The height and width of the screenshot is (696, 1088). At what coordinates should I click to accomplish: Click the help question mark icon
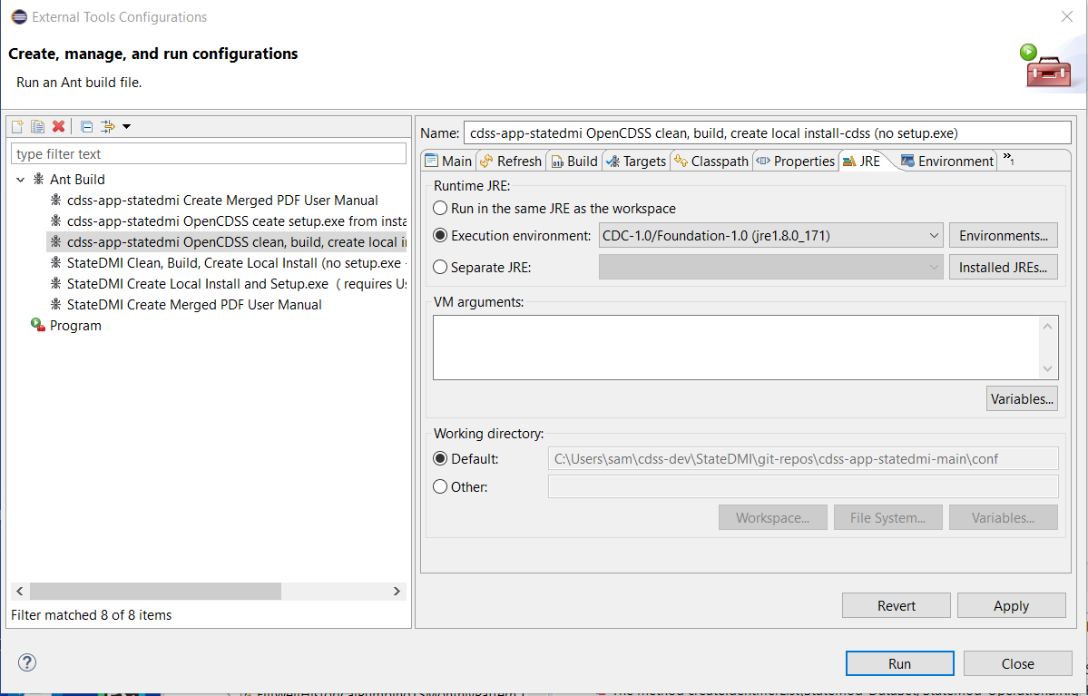pos(27,662)
